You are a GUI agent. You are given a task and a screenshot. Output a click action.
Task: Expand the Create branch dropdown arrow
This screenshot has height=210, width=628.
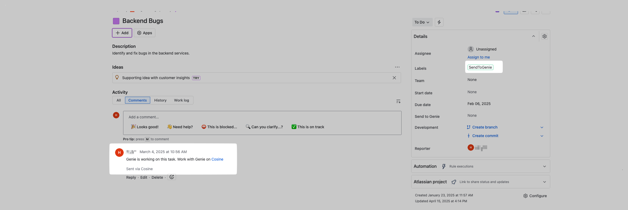[542, 127]
